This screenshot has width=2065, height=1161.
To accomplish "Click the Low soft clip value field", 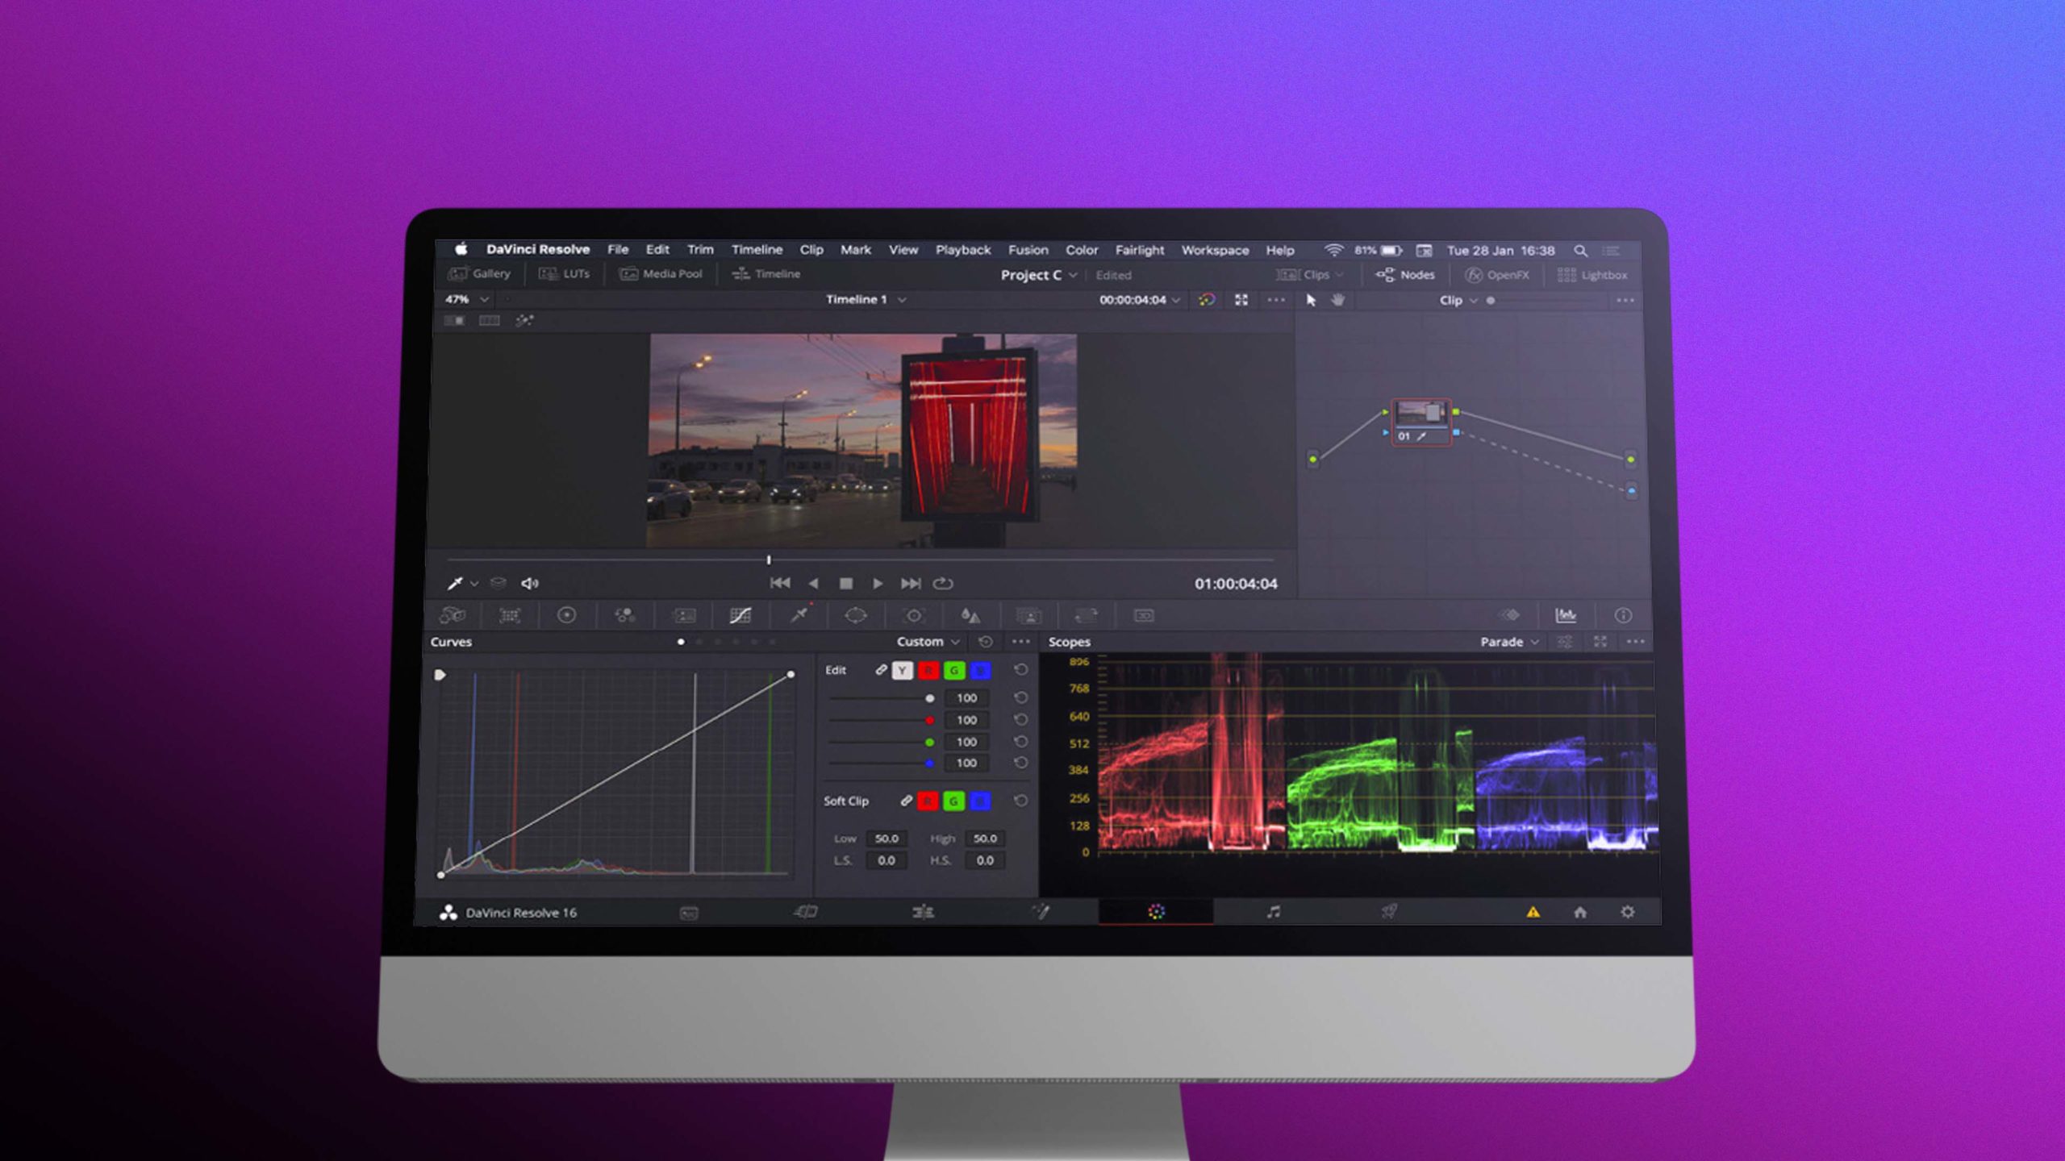I will [x=889, y=838].
